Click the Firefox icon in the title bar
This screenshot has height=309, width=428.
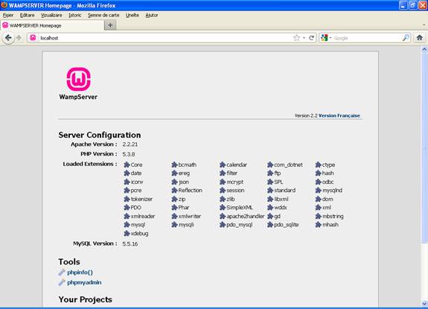tap(4, 5)
